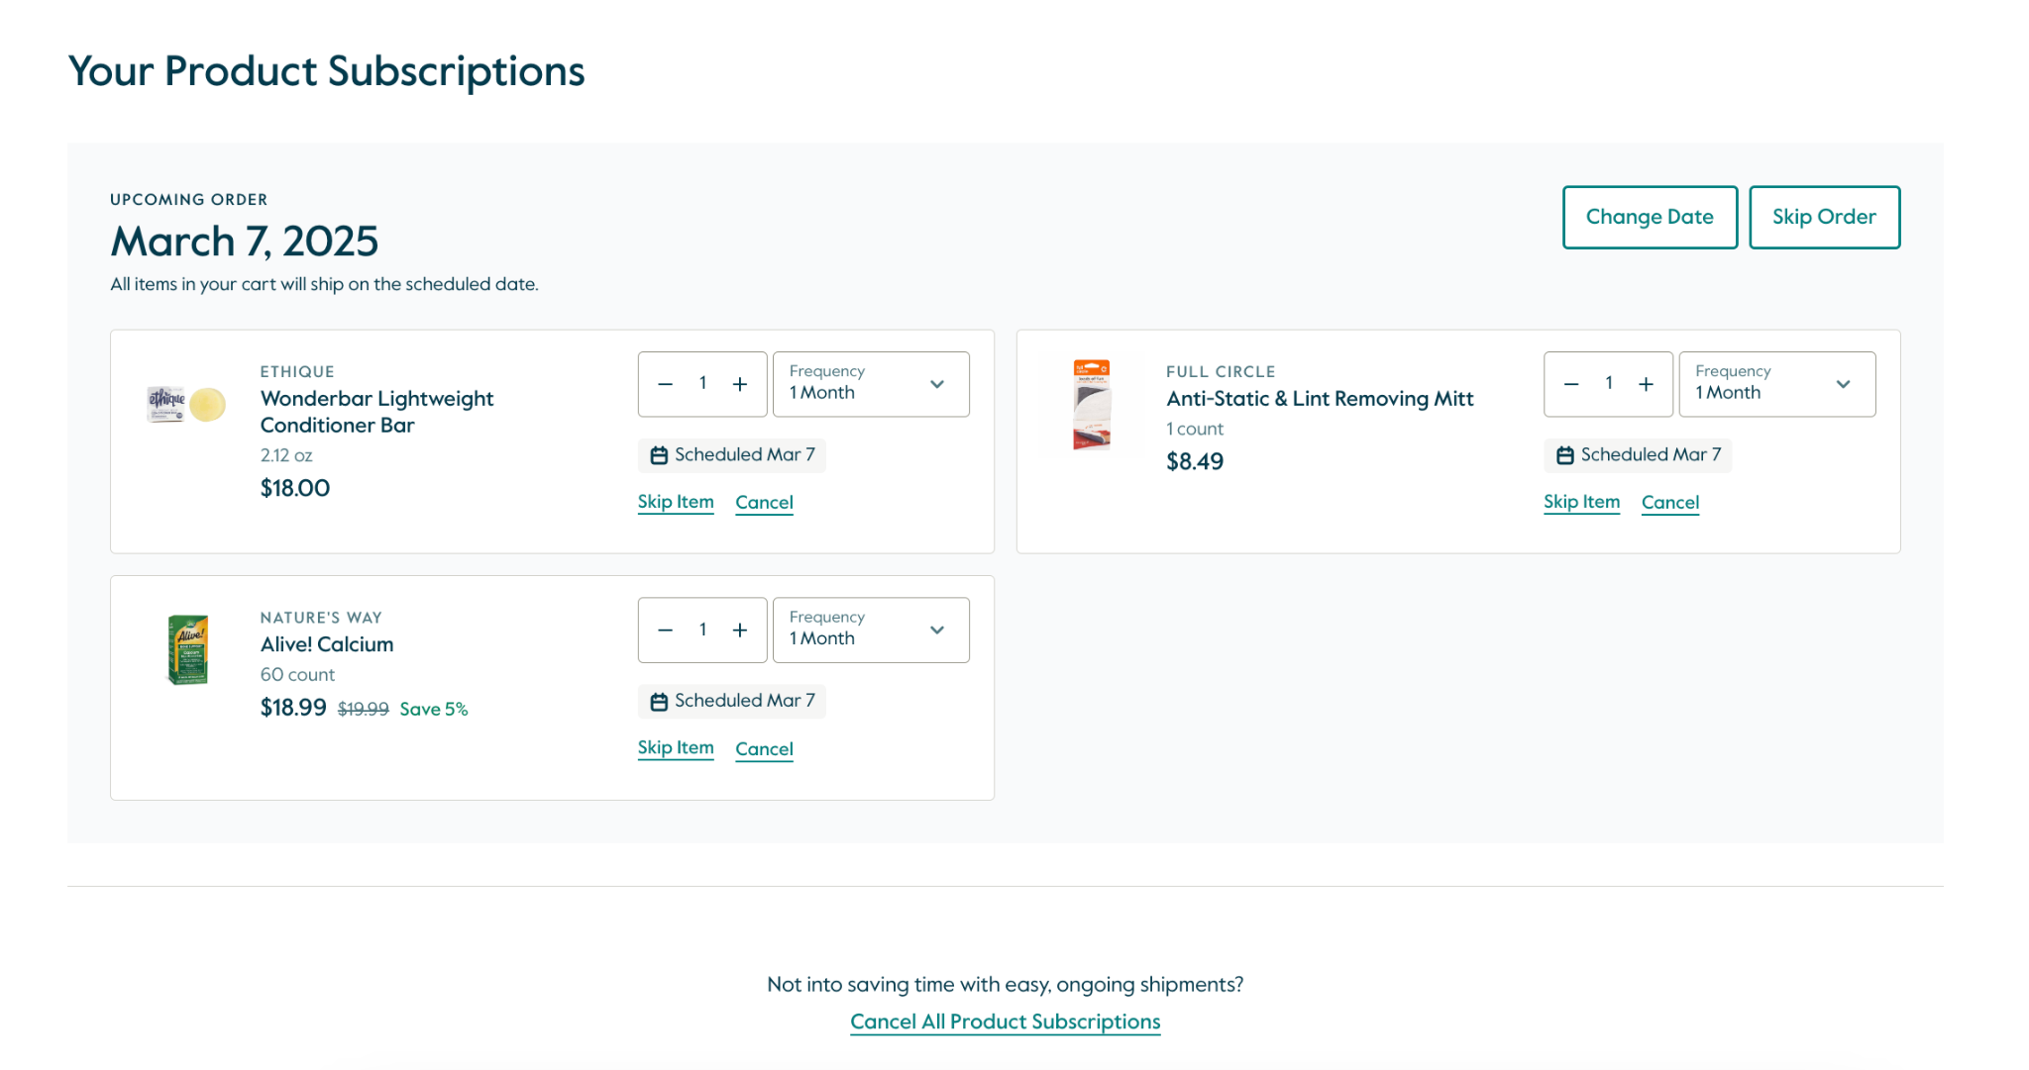Click the Change Date button
Screen dimensions: 2029x1070
tap(1650, 217)
